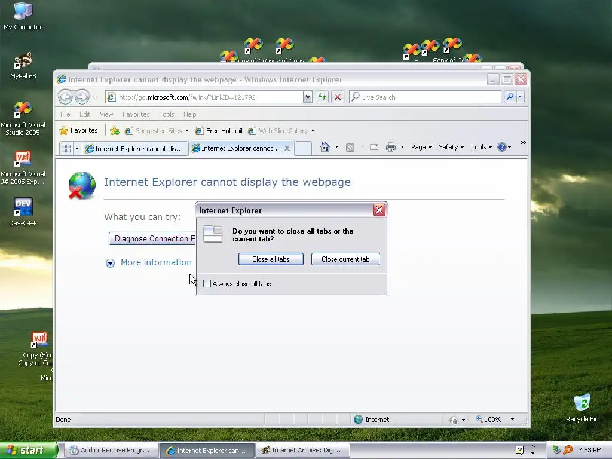
Task: Open the recent pages dropdown arrow
Action: [95, 97]
